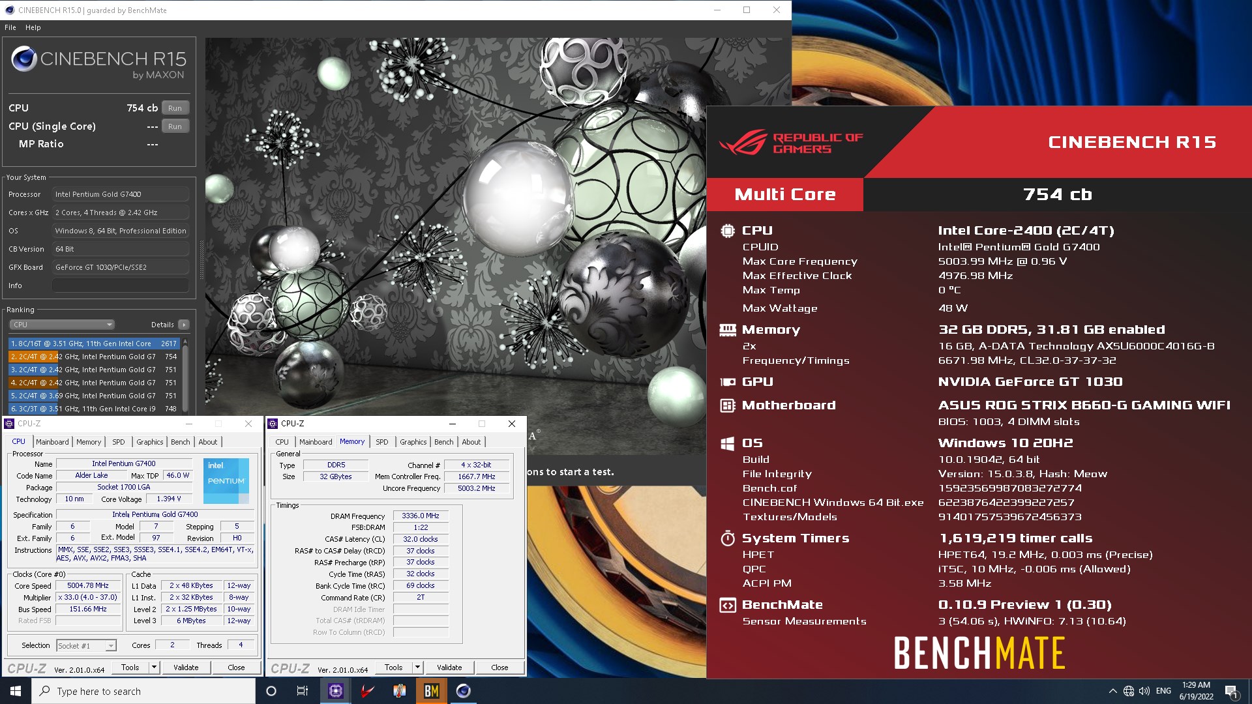Image resolution: width=1252 pixels, height=704 pixels.
Task: Click the ENG language indicator in the tray
Action: click(x=1163, y=691)
